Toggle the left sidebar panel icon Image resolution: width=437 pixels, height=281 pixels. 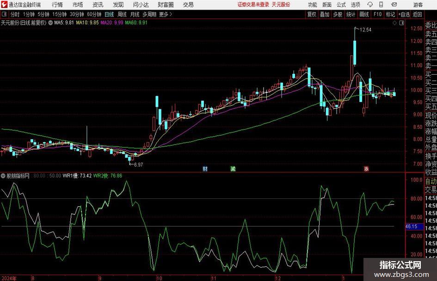click(4, 14)
